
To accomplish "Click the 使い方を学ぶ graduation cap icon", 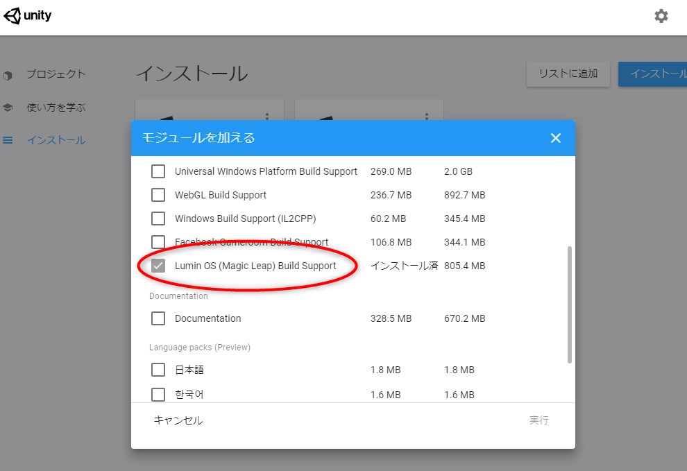I will [8, 108].
